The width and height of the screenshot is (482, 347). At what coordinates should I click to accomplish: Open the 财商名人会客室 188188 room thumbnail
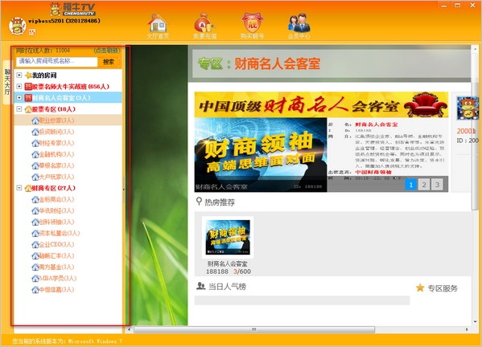228,237
